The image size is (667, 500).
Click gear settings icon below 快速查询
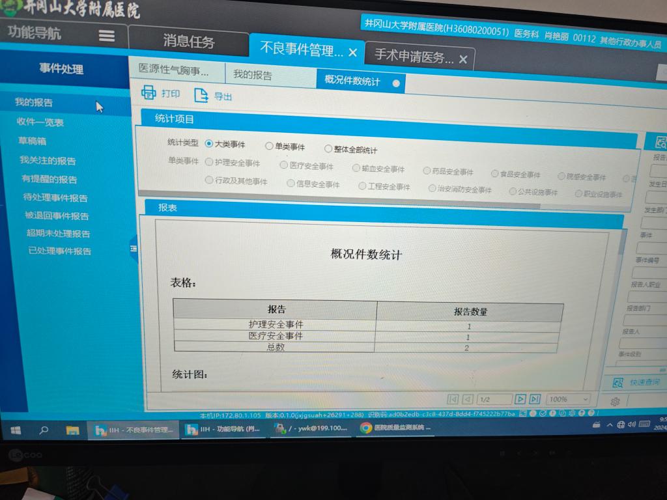(x=615, y=402)
